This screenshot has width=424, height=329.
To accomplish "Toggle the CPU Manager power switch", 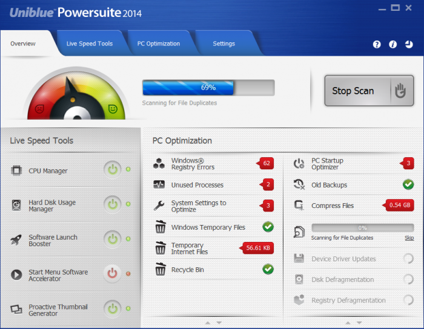I will click(113, 170).
